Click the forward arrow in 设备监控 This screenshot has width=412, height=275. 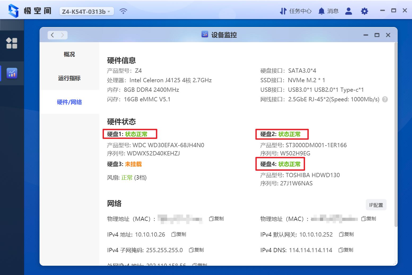tap(63, 35)
